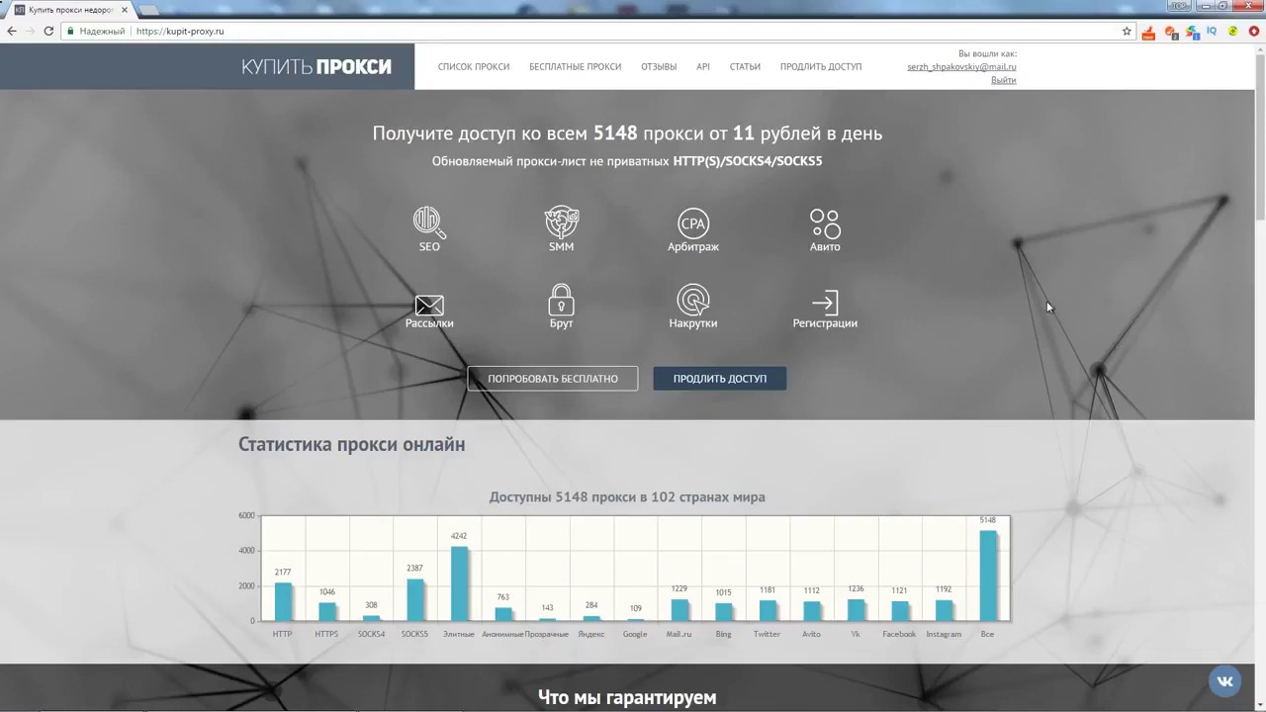
Task: Close the Купить прокси browser tab
Action: [124, 10]
